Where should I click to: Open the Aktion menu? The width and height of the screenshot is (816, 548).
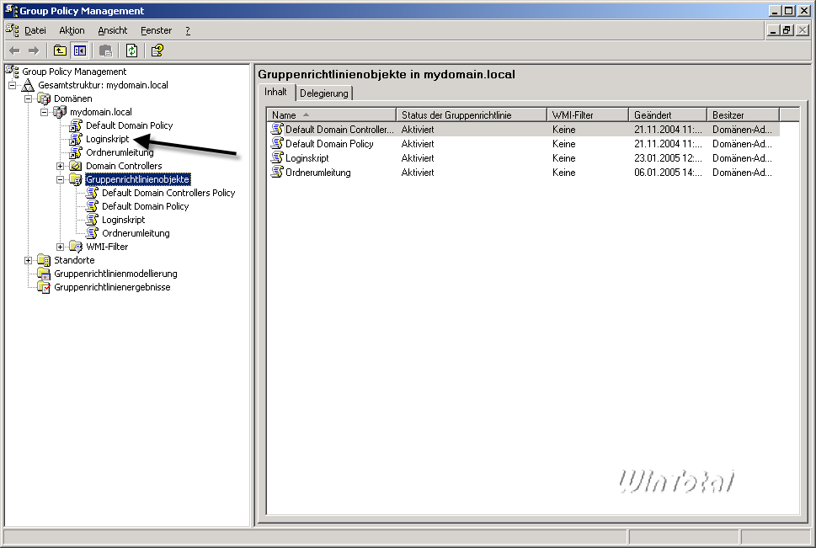coord(72,30)
